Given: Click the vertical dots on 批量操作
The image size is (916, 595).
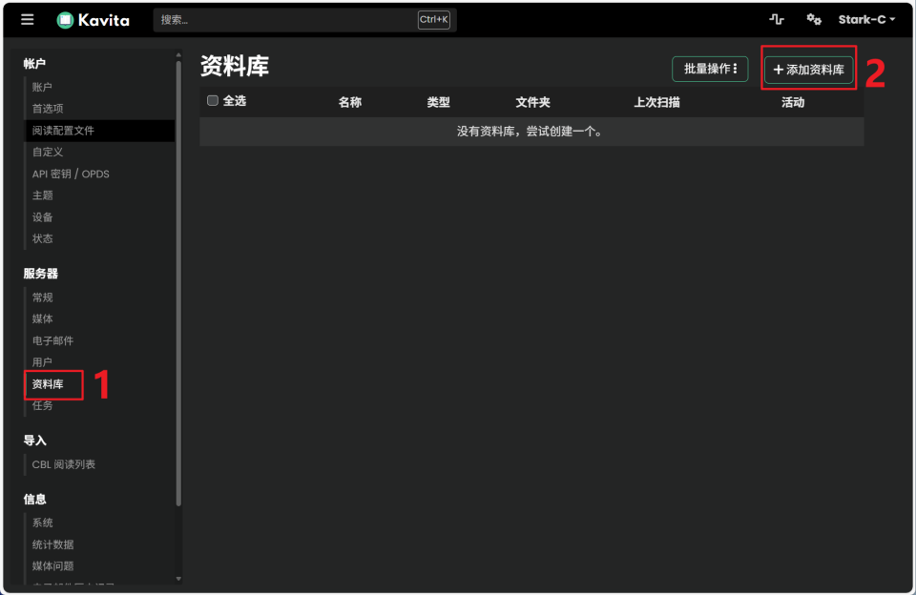Looking at the screenshot, I should click(735, 70).
